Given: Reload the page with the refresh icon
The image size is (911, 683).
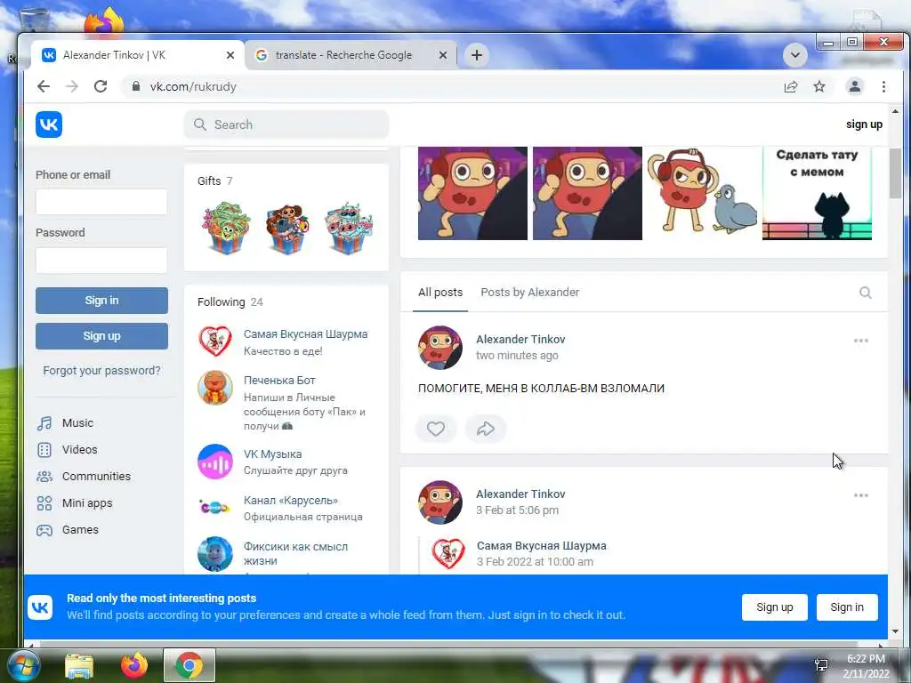Looking at the screenshot, I should tap(101, 86).
